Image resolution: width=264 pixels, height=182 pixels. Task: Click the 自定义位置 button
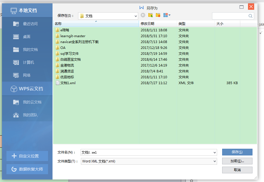click(x=27, y=156)
